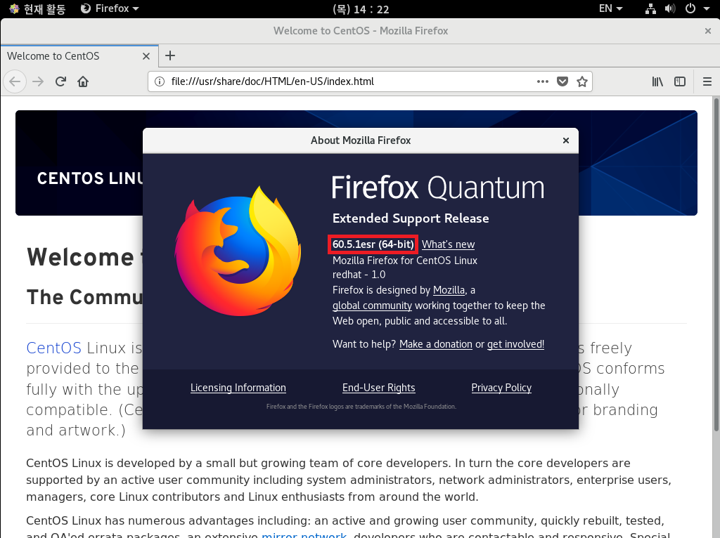720x538 pixels.
Task: Open Firefox application menu in top bar
Action: 110,8
